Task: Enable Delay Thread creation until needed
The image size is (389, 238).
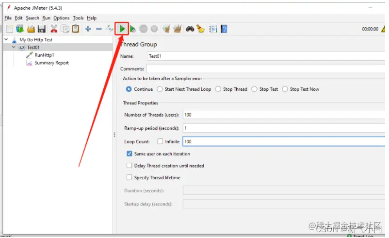Action: pyautogui.click(x=129, y=166)
